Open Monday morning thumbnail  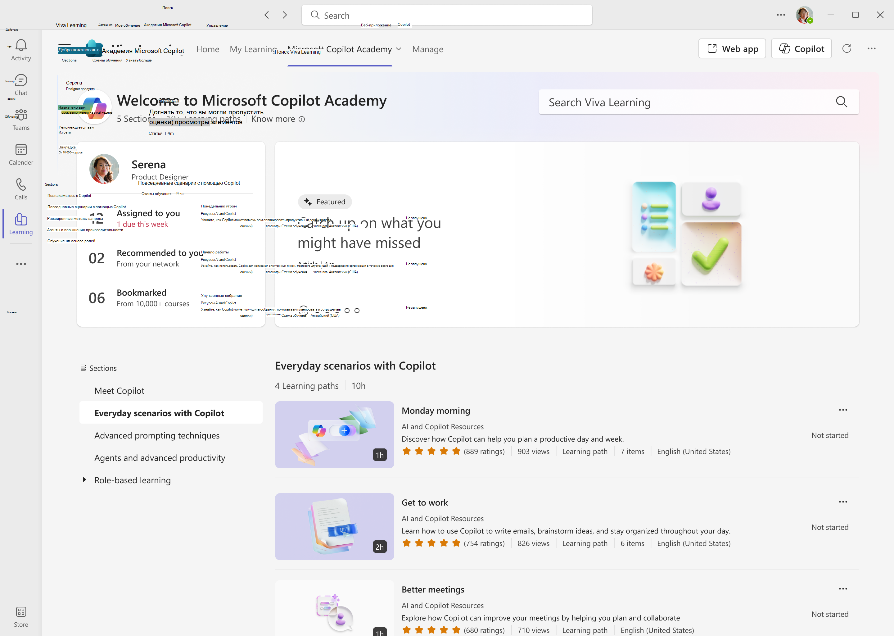334,434
